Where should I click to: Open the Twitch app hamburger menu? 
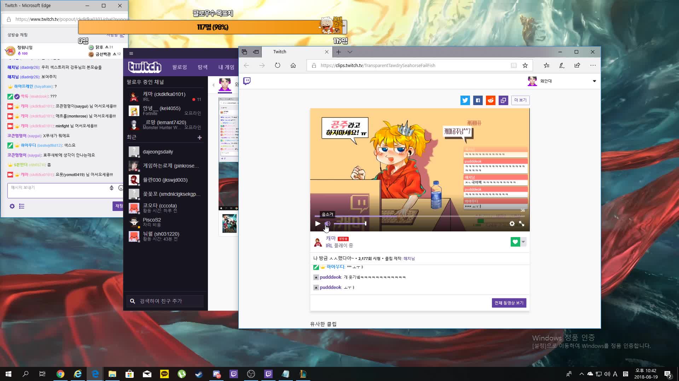[x=131, y=53]
